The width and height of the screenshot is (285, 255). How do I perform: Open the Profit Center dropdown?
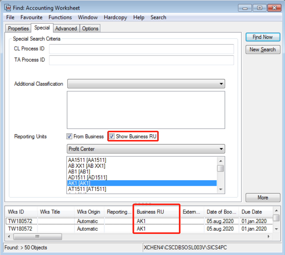(221, 149)
